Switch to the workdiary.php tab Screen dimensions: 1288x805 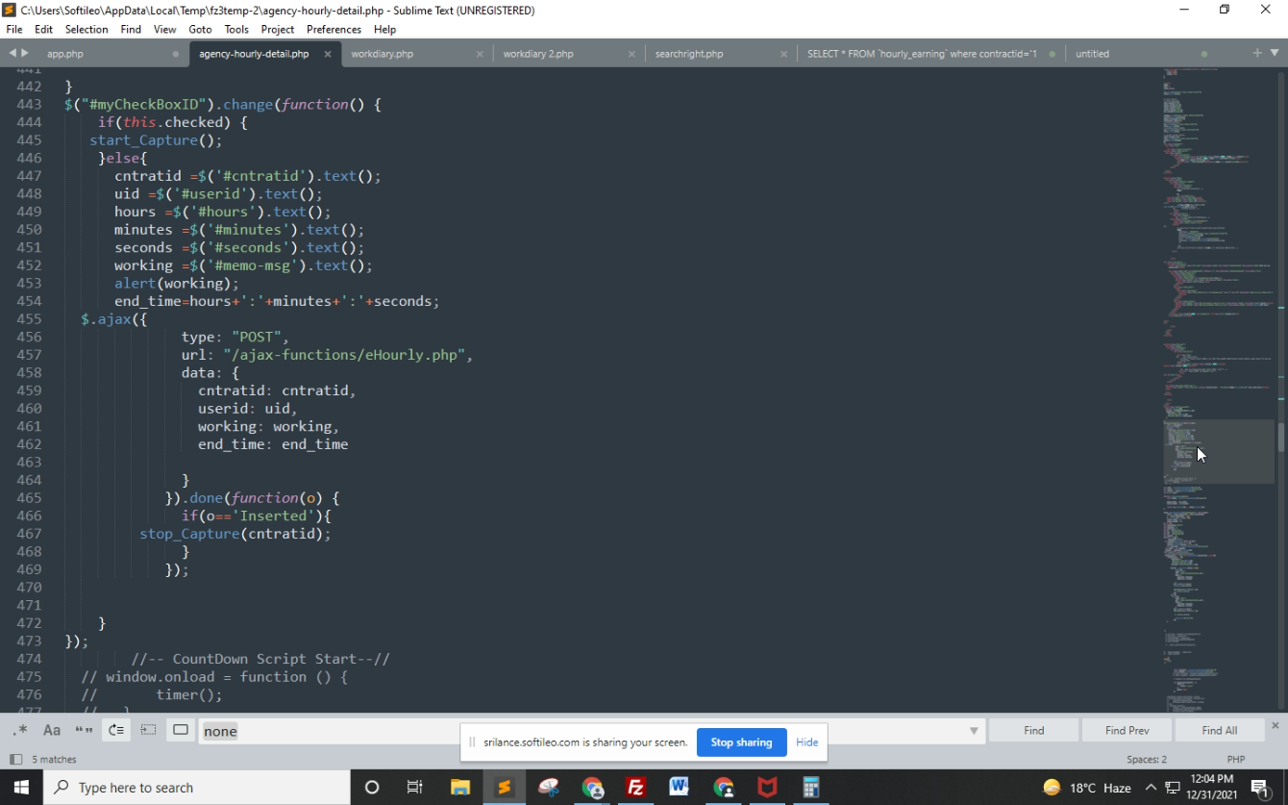pyautogui.click(x=382, y=54)
